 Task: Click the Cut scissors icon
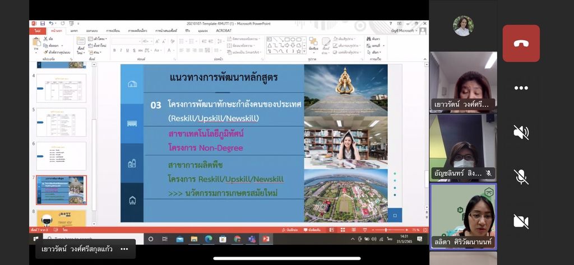(46, 39)
